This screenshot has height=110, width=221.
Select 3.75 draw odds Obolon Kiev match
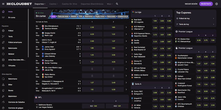coord(206,40)
